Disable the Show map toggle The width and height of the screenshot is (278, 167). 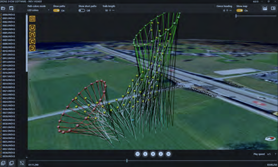(x=240, y=11)
